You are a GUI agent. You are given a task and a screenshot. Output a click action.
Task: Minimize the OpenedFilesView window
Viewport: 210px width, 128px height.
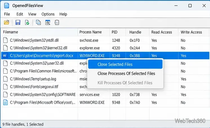[176, 6]
